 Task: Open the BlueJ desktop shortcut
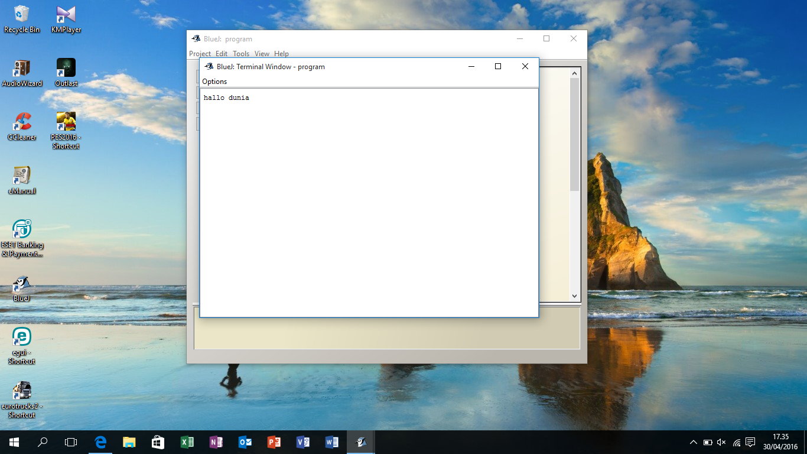[x=21, y=284]
